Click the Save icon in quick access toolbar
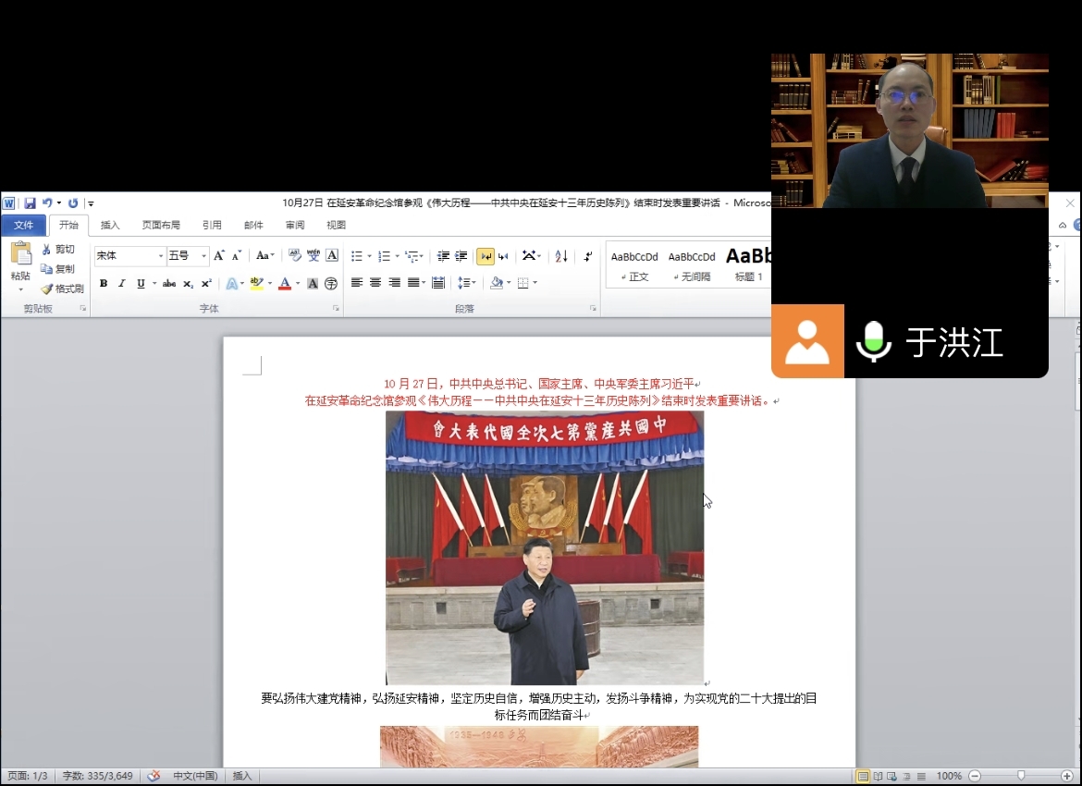The width and height of the screenshot is (1082, 786). point(30,203)
